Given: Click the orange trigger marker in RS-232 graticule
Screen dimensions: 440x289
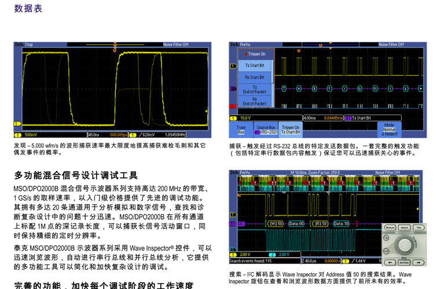Looking at the screenshot, I should coord(299,51).
